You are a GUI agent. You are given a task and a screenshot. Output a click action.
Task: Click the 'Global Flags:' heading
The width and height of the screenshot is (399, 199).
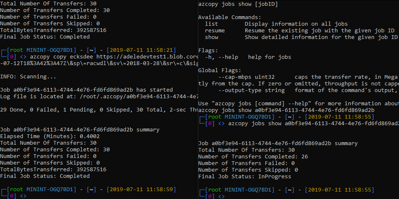point(219,70)
